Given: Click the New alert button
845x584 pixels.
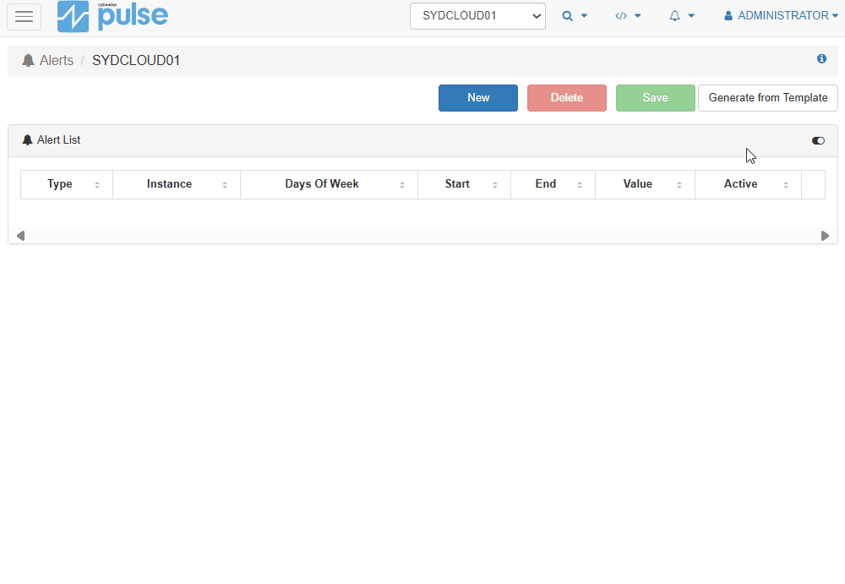Looking at the screenshot, I should pyautogui.click(x=478, y=97).
